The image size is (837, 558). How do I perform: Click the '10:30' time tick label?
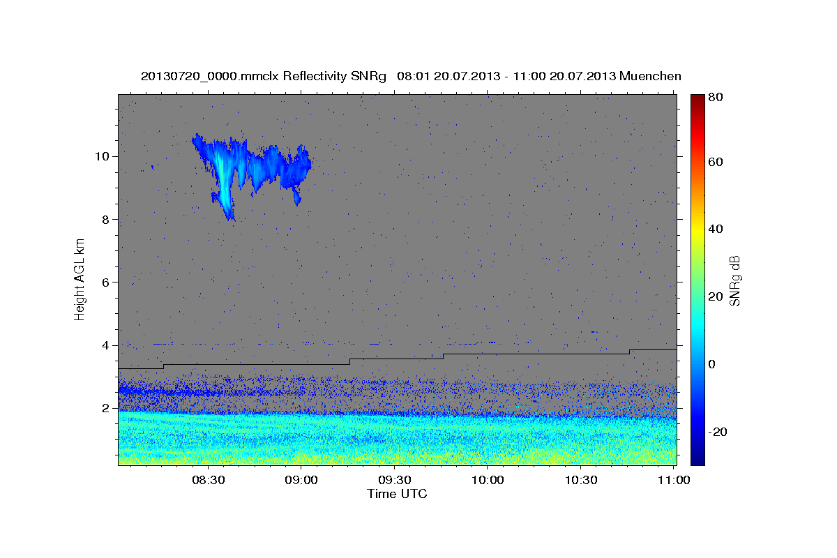[580, 480]
